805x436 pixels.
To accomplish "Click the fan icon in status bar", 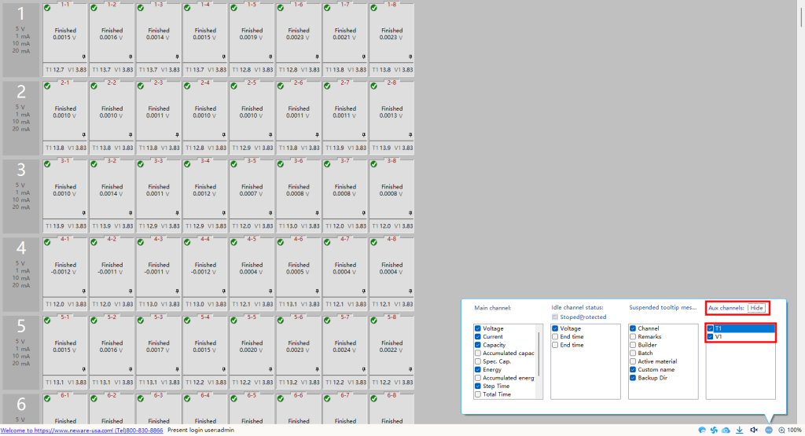I will coord(714,430).
